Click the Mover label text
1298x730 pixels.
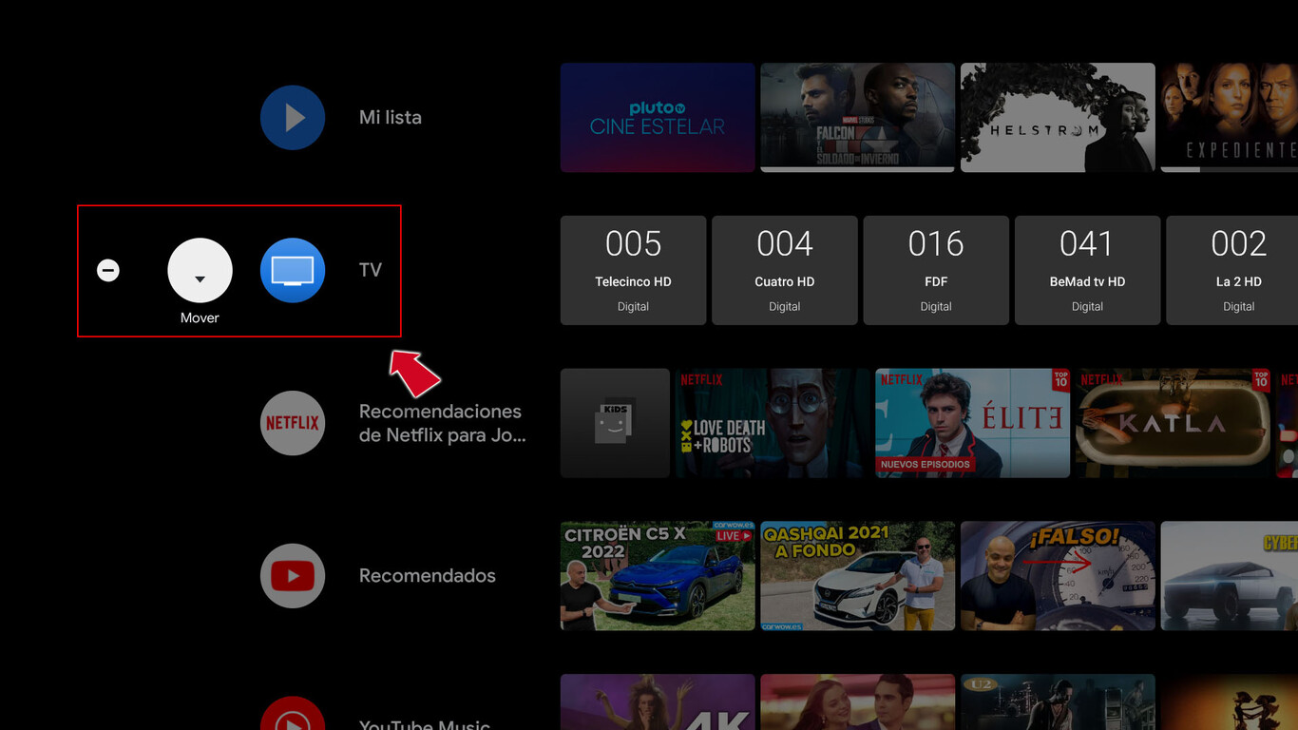(x=200, y=317)
